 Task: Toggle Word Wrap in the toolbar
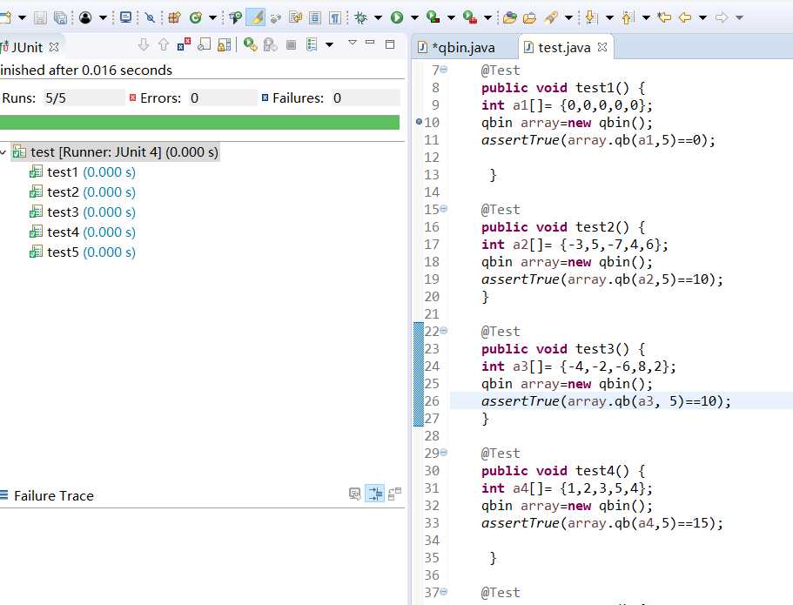coord(295,17)
